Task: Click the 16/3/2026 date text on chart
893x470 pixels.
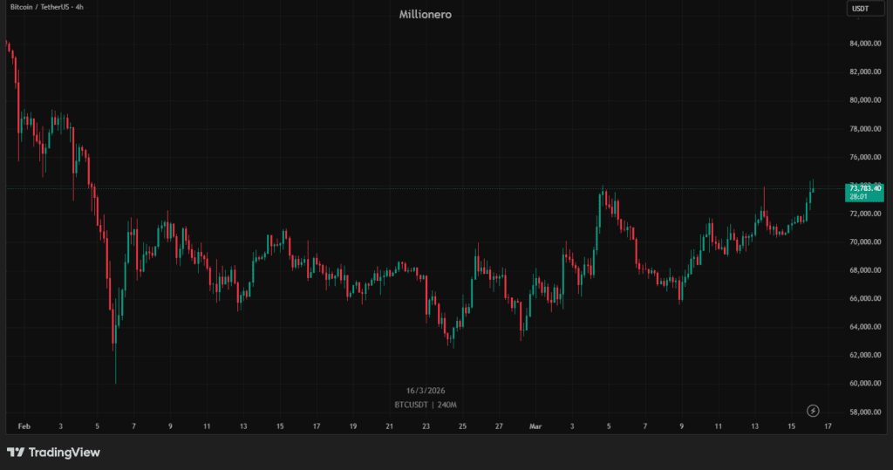Action: tap(426, 391)
